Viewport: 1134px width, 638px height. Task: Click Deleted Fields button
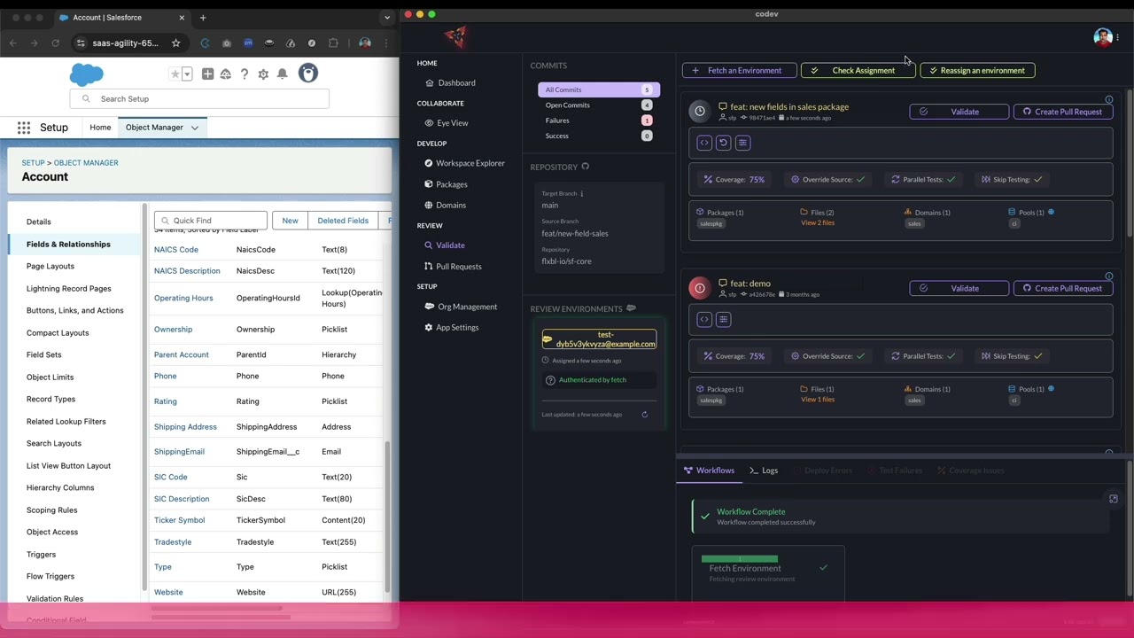coord(343,221)
